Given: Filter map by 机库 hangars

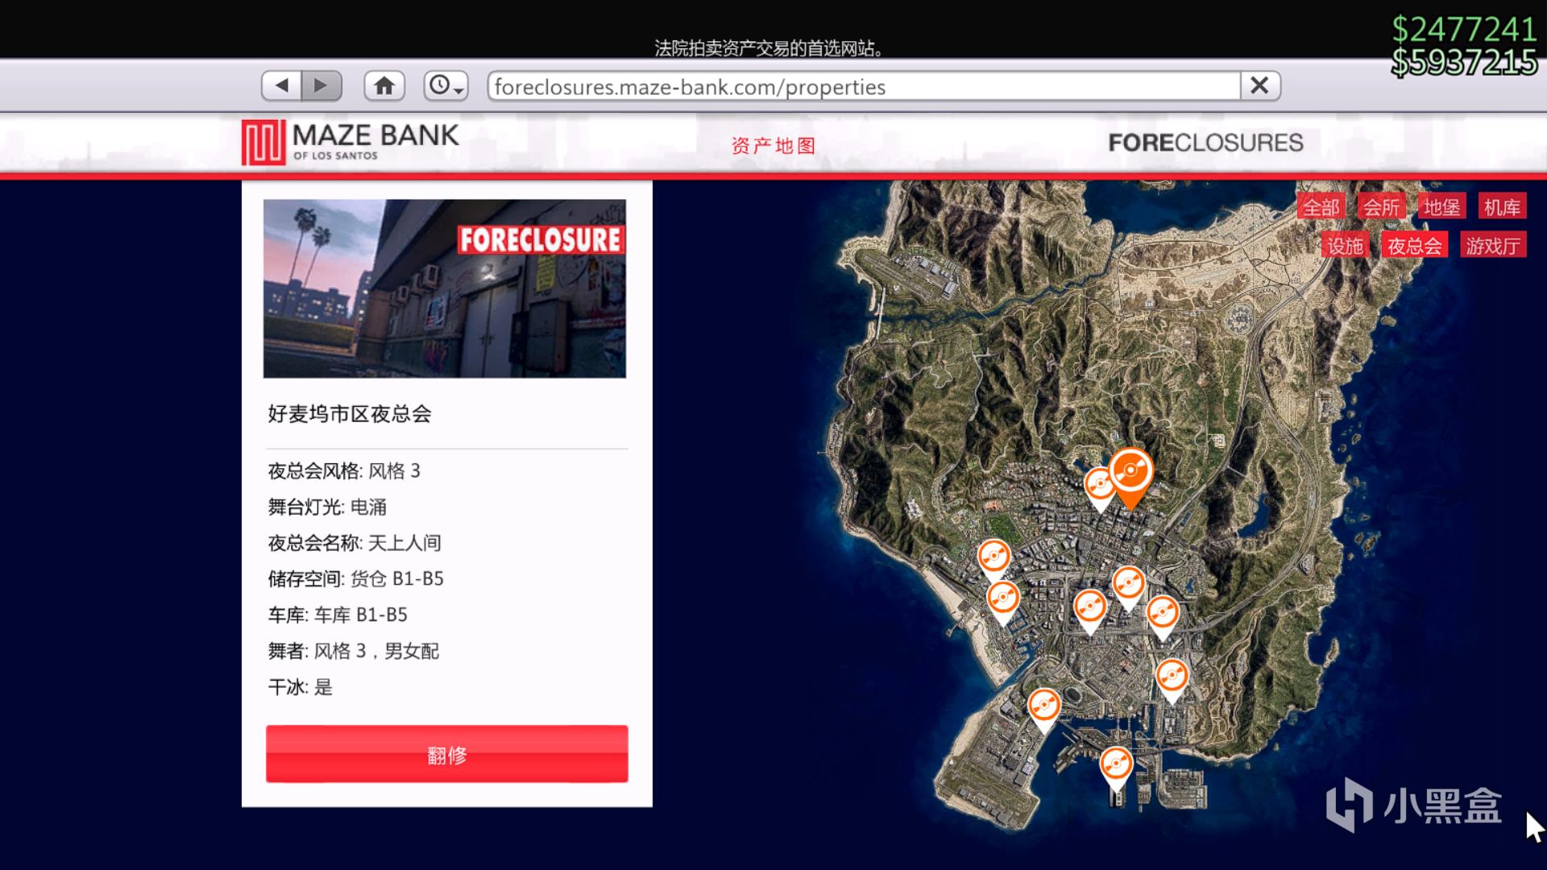Looking at the screenshot, I should tap(1502, 207).
